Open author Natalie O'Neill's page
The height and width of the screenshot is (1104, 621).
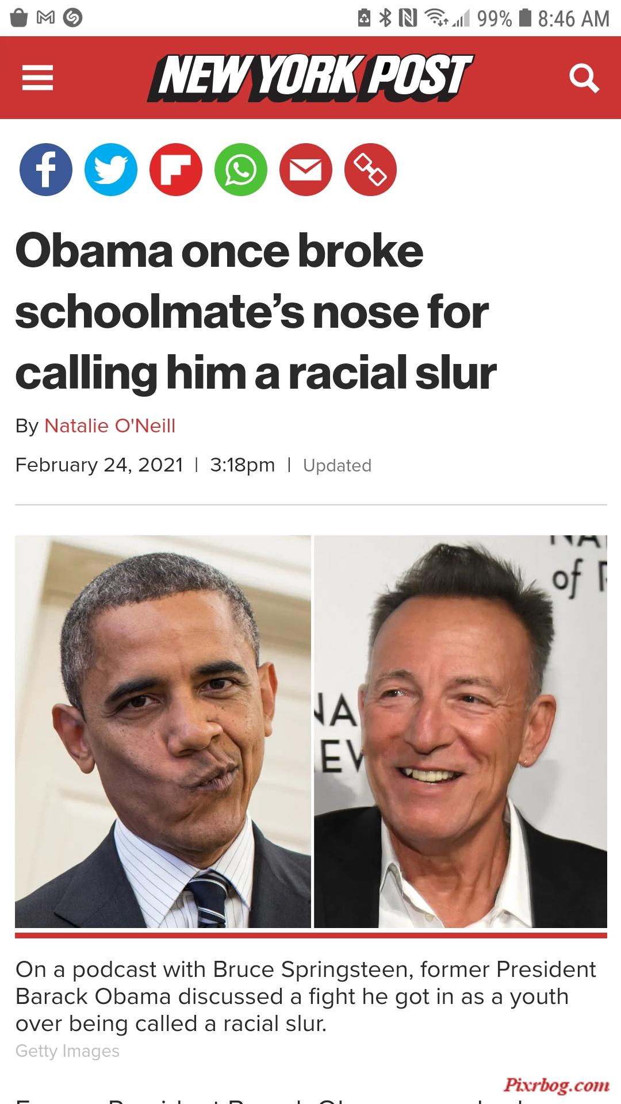click(110, 426)
